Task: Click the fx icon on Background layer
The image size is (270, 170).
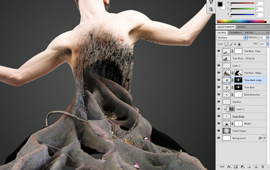Action: 260,138
